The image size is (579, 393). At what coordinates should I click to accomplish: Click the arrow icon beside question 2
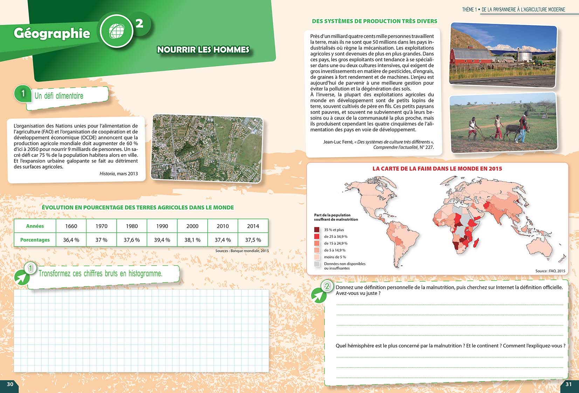coord(319,296)
